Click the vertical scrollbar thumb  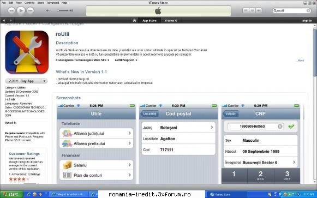click(315, 52)
